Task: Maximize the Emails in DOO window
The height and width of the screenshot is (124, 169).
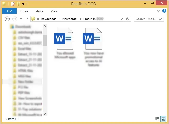Action: click(x=152, y=3)
